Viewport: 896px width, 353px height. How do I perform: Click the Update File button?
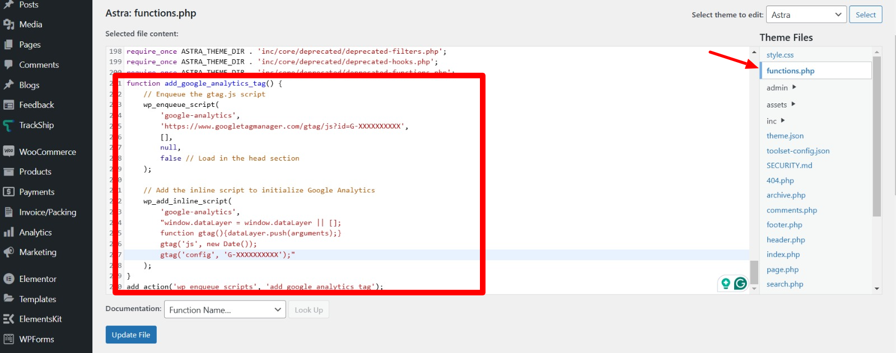131,335
